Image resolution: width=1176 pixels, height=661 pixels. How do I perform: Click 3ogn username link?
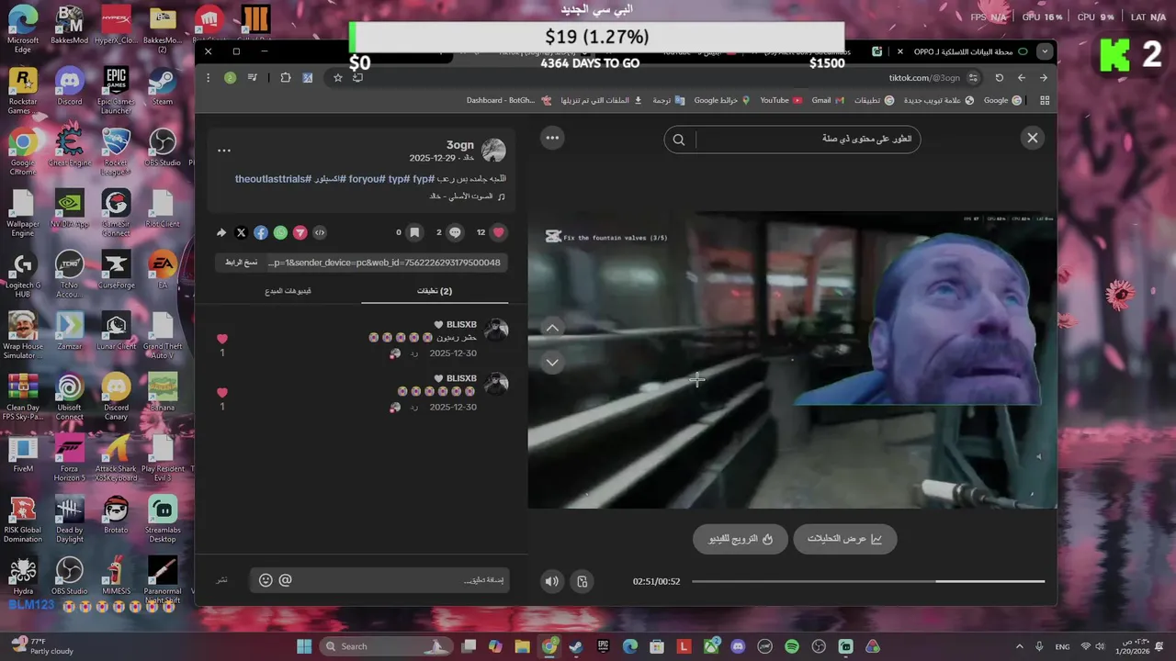(460, 145)
